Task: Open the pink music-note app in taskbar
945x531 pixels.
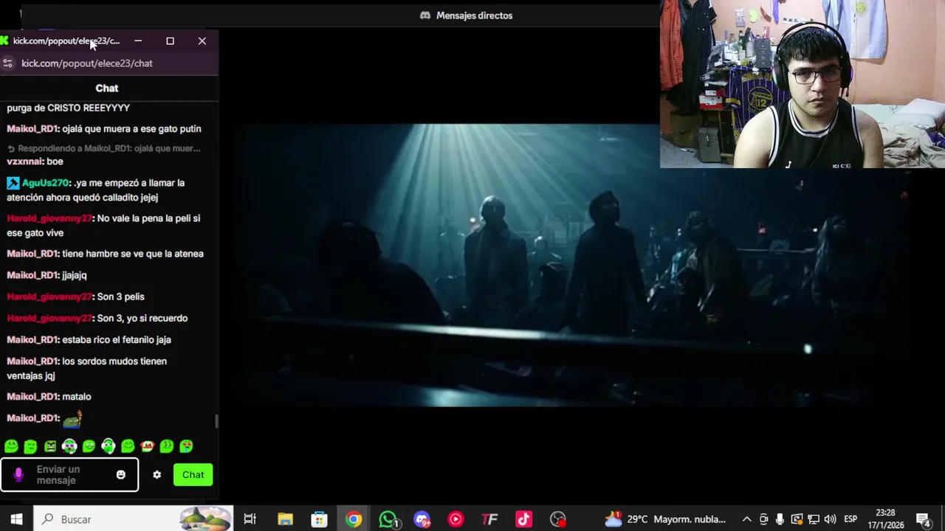Action: 523,519
